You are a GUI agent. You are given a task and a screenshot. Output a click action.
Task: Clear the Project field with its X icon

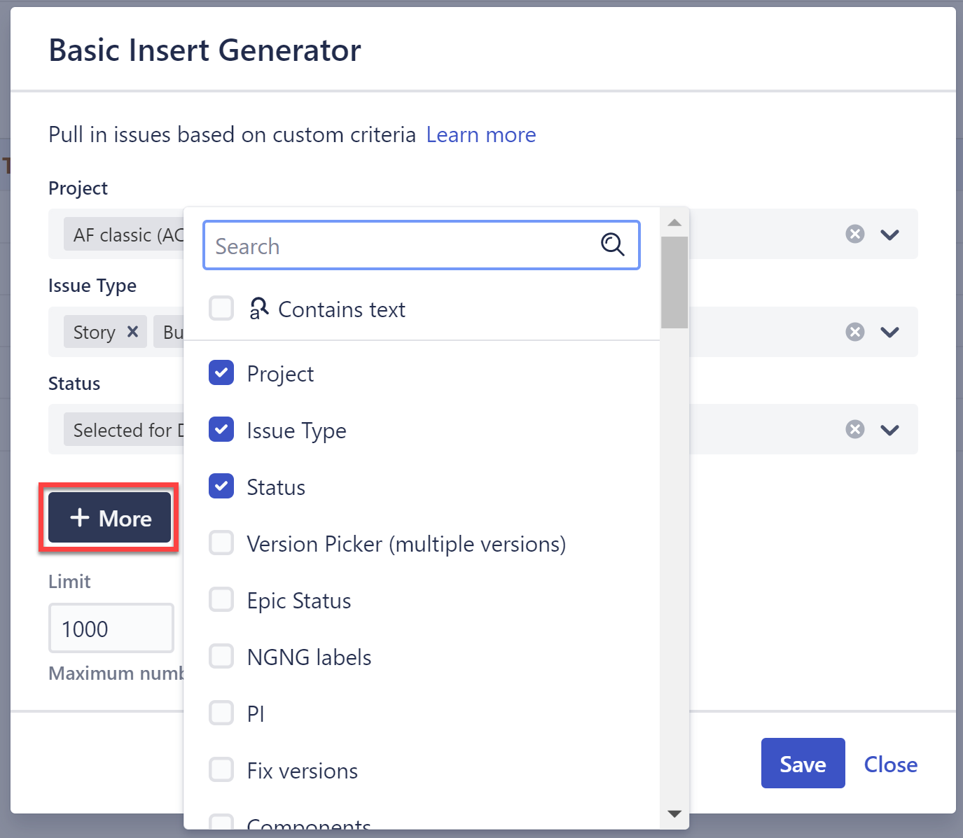[x=854, y=234]
